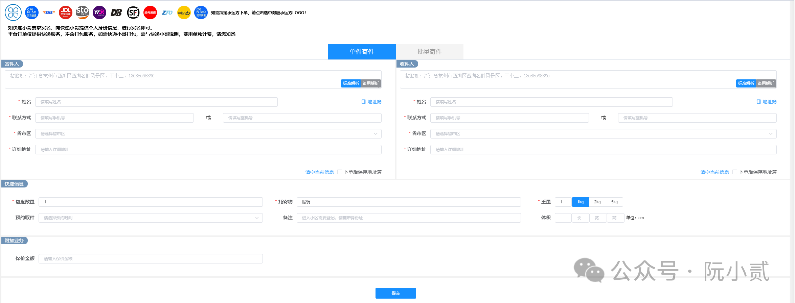Select the yellow 韵达 carrier logo
795x303 pixels.
(184, 12)
